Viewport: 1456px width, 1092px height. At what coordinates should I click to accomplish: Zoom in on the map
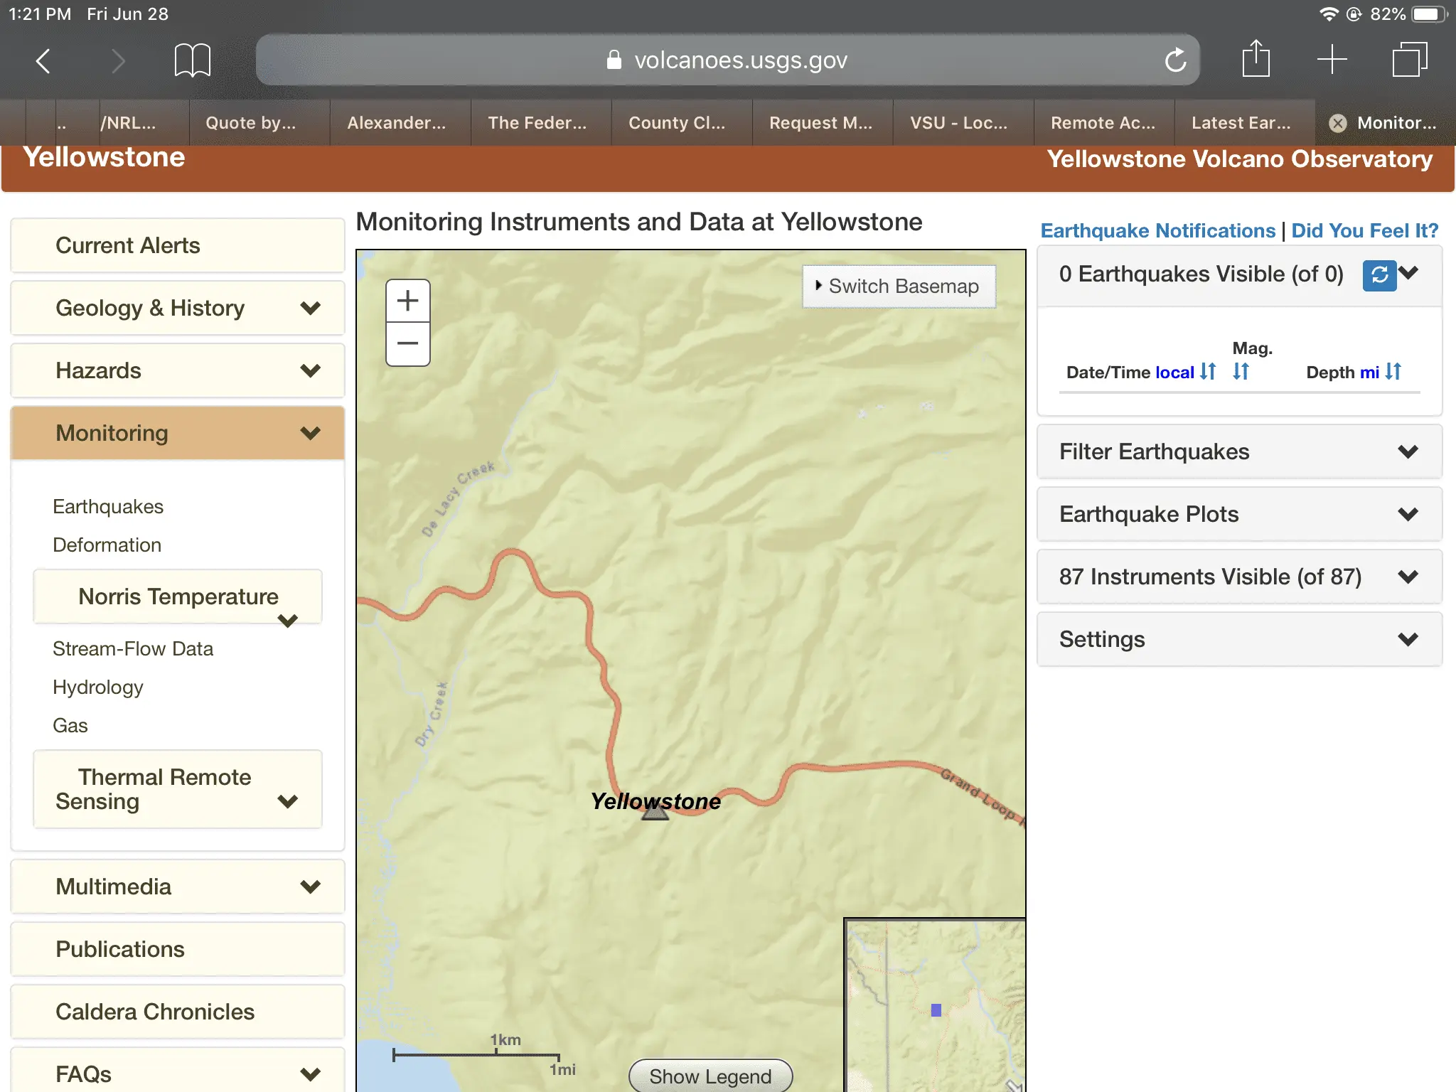click(x=407, y=301)
